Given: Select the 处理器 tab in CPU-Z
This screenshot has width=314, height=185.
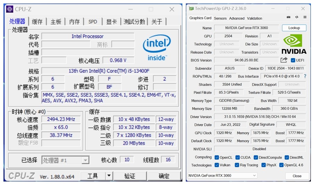Looking at the screenshot, I should coord(17,22).
